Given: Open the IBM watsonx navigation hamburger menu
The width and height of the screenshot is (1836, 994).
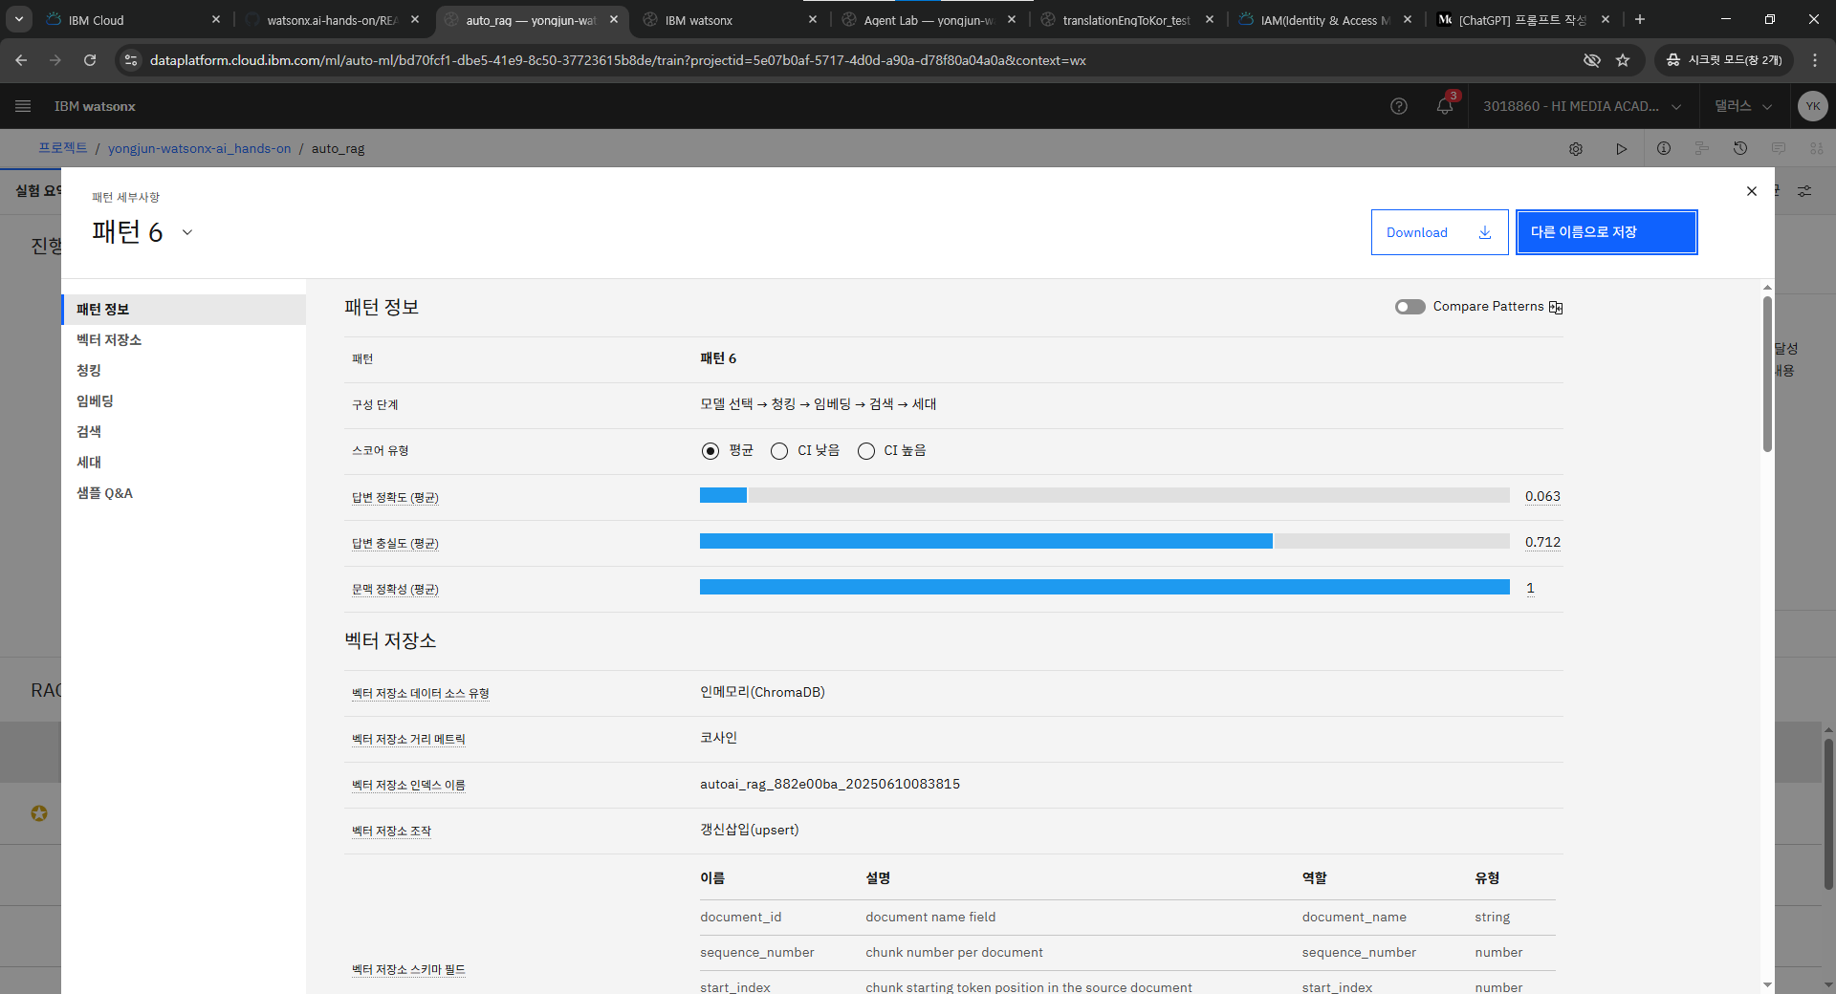Looking at the screenshot, I should point(23,106).
